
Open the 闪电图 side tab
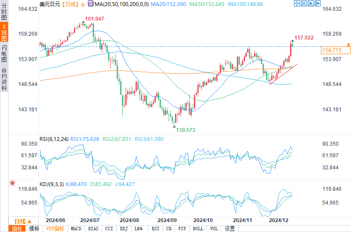(x=4, y=53)
